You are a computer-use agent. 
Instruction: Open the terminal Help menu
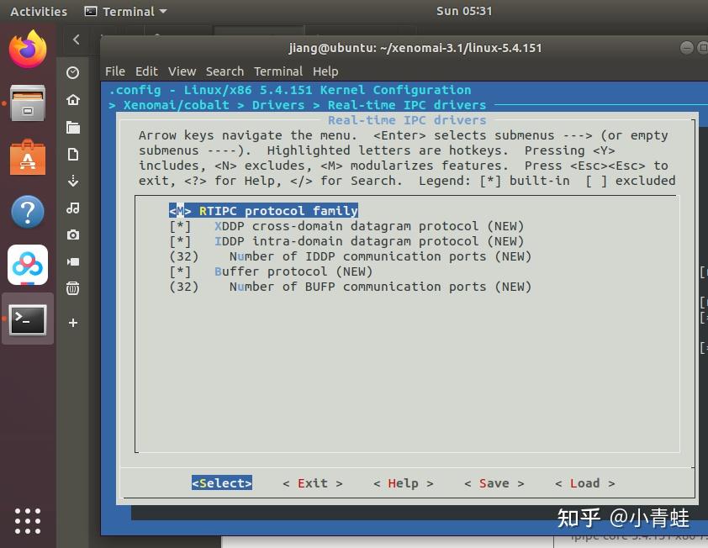325,71
